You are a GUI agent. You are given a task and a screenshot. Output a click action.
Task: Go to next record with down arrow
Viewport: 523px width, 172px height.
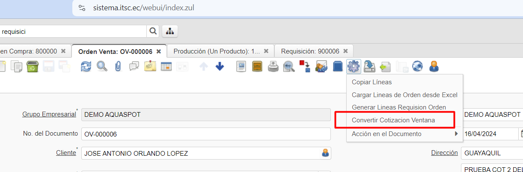(220, 66)
